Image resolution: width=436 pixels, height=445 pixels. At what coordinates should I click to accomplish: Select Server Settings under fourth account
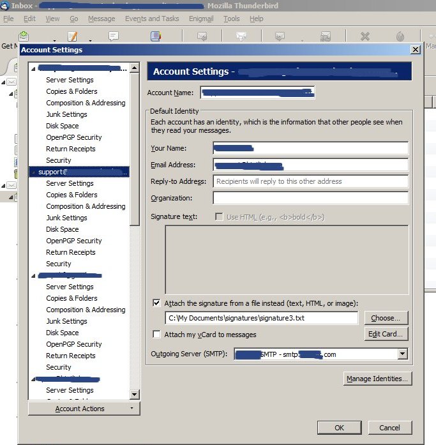[70, 390]
